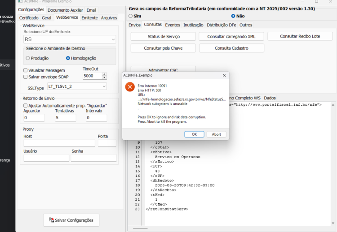The height and width of the screenshot is (232, 337).
Task: Open the Geral settings tab
Action: tap(46, 18)
